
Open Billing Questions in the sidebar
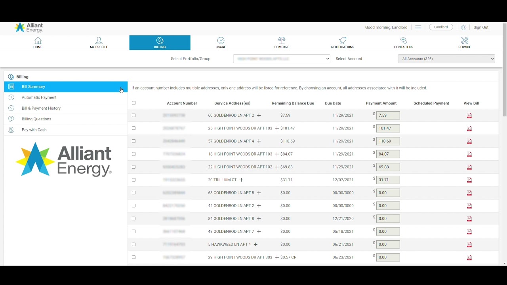pyautogui.click(x=66, y=119)
